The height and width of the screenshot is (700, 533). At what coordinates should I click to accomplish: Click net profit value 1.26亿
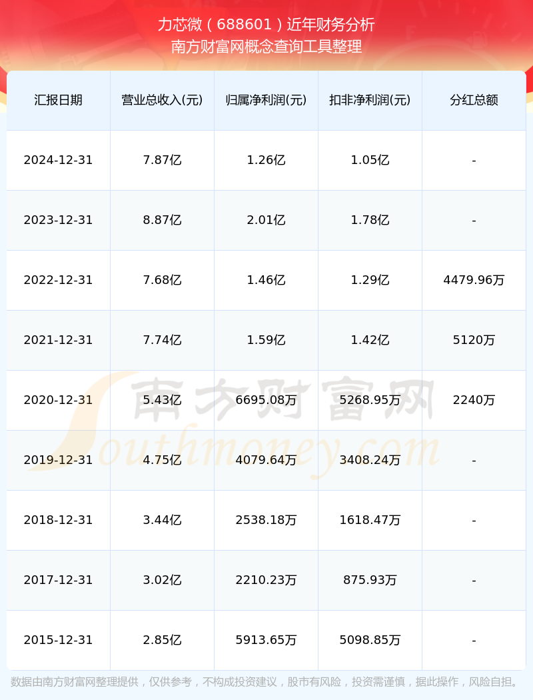tap(266, 160)
